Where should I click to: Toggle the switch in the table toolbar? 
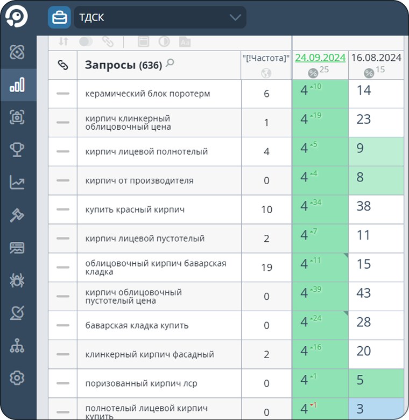click(86, 41)
